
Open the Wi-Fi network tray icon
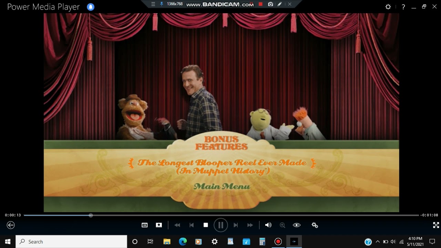[x=401, y=241]
